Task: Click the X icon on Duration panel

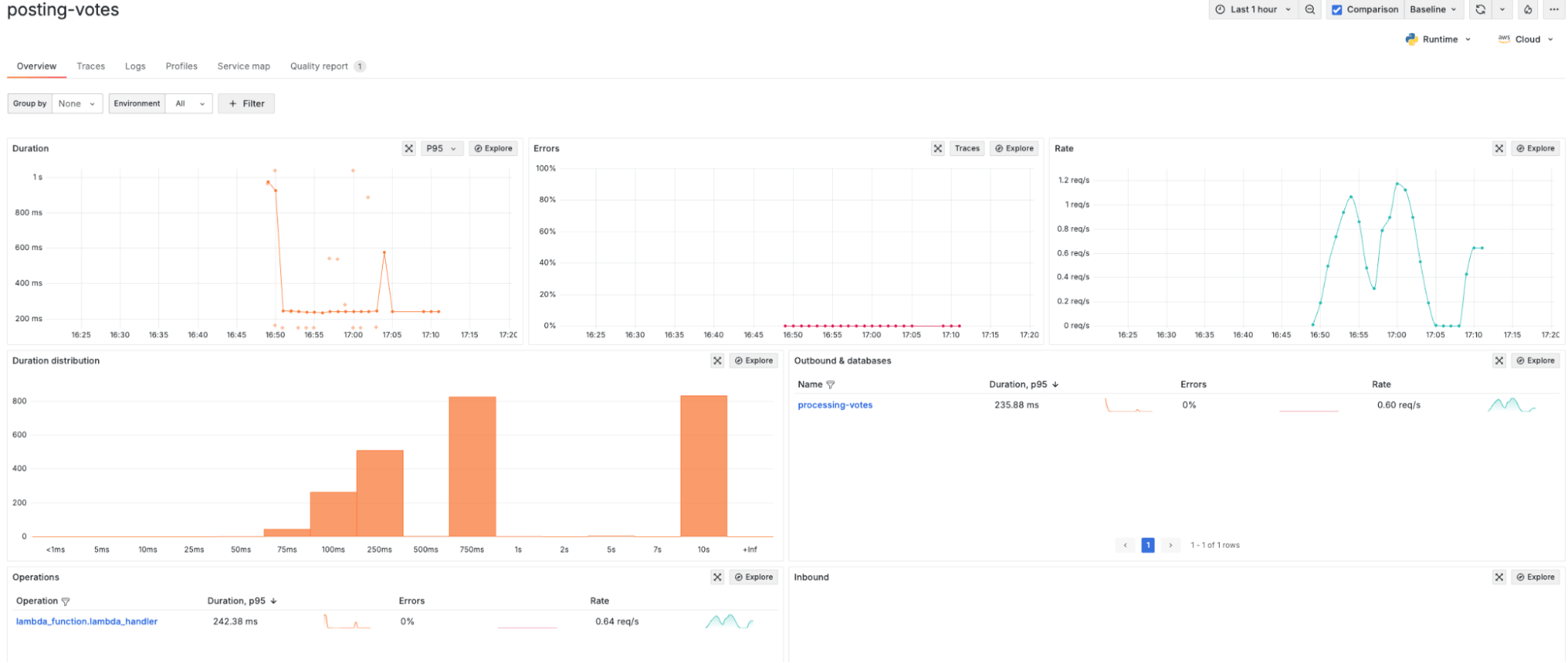Action: [x=409, y=148]
